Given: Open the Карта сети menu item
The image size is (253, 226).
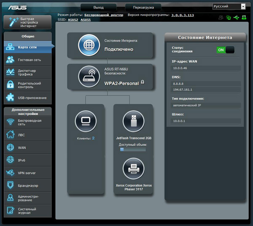Looking at the screenshot, I should pos(28,47).
